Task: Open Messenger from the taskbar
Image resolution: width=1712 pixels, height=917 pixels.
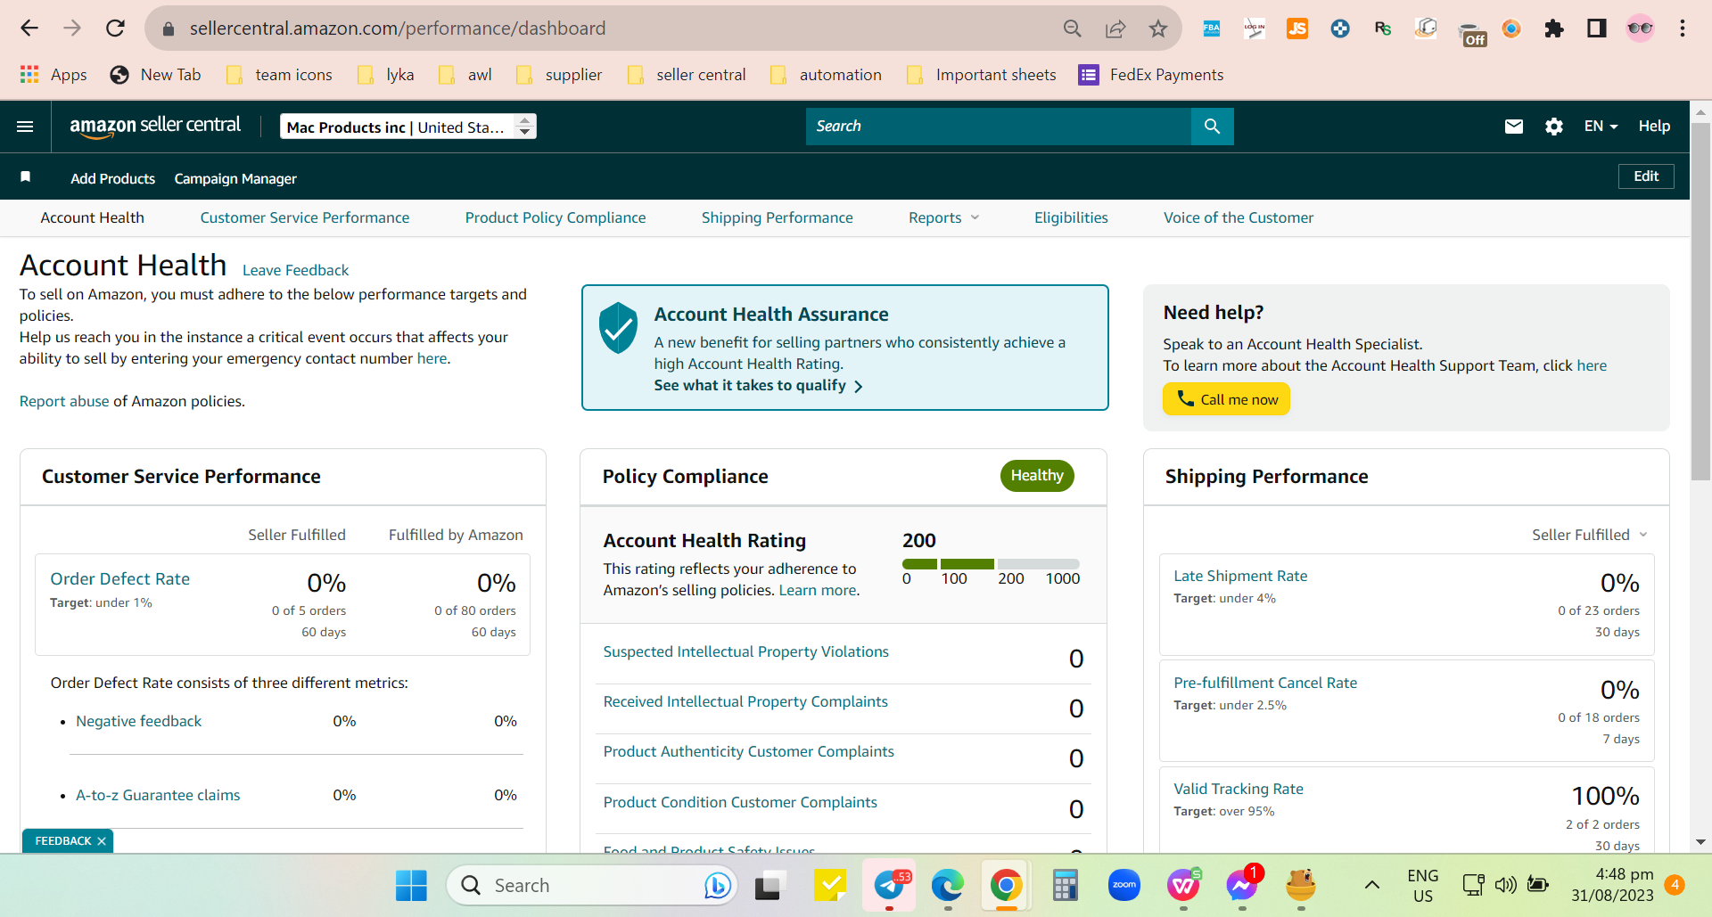Action: pos(1241,885)
